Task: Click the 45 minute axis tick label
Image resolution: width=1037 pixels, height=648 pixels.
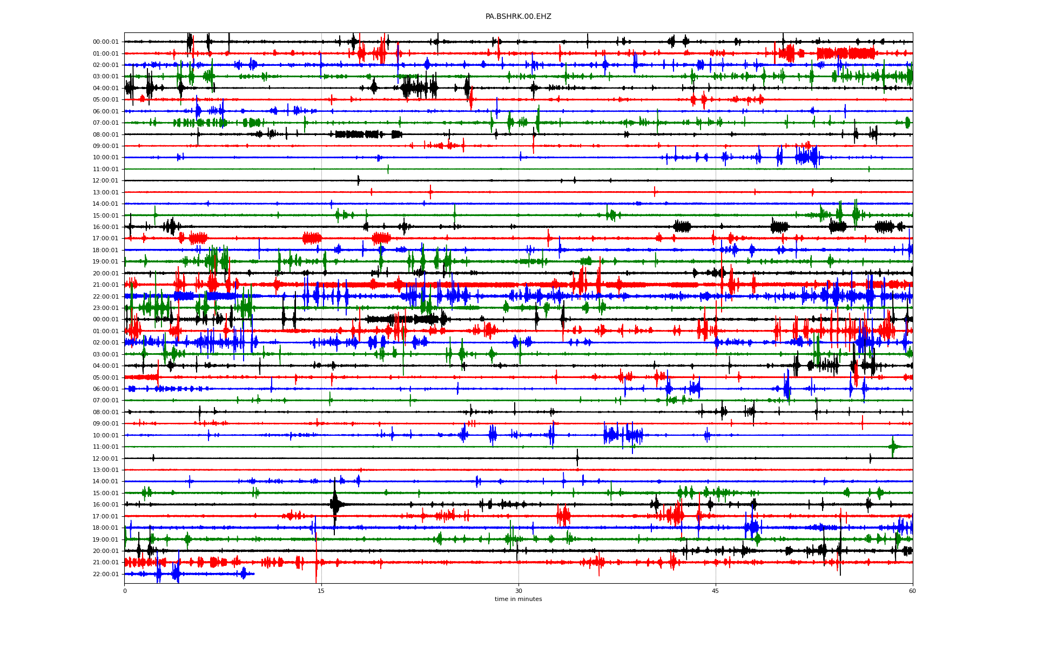Action: 716,591
